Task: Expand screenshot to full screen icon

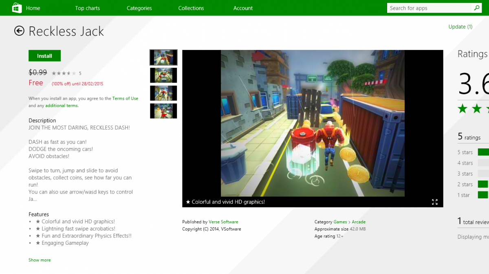Action: coord(435,202)
